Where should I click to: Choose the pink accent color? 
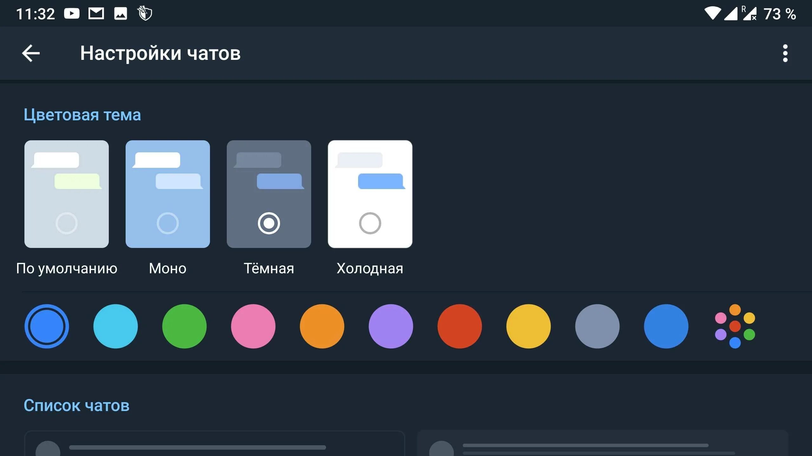pos(253,326)
